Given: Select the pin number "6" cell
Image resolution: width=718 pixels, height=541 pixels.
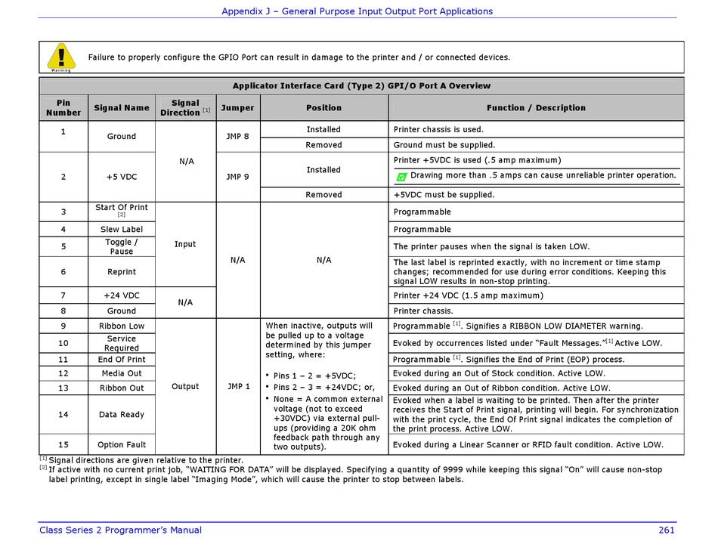Looking at the screenshot, I should (63, 272).
